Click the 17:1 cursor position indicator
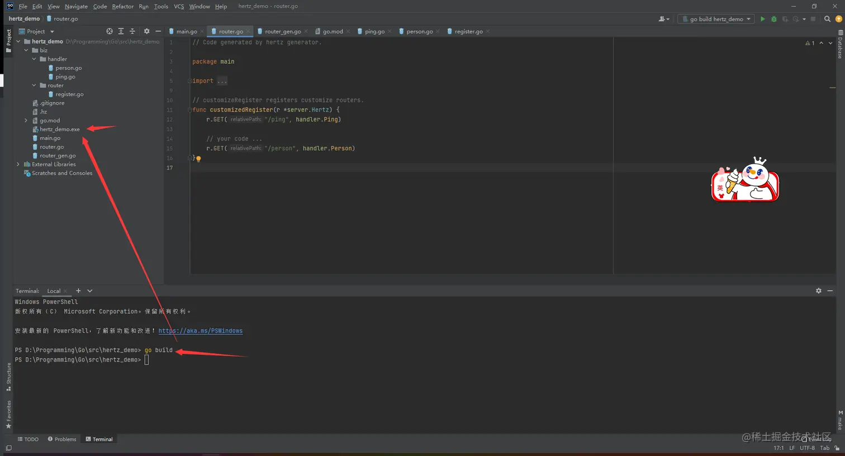The image size is (845, 456). click(x=778, y=448)
